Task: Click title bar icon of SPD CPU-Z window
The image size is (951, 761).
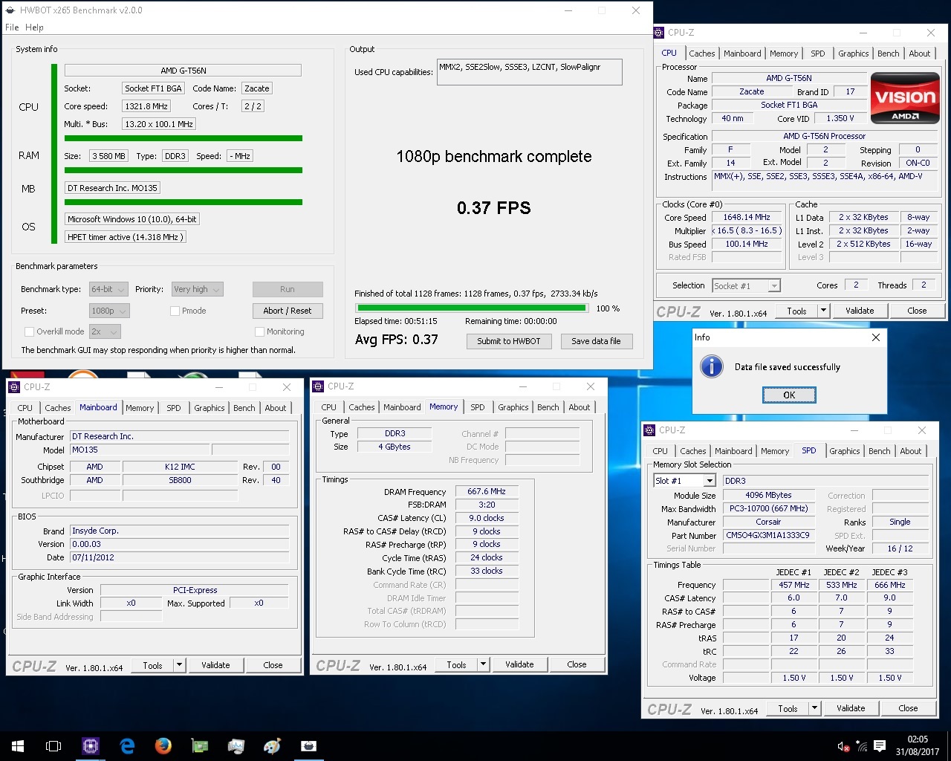Action: [649, 430]
